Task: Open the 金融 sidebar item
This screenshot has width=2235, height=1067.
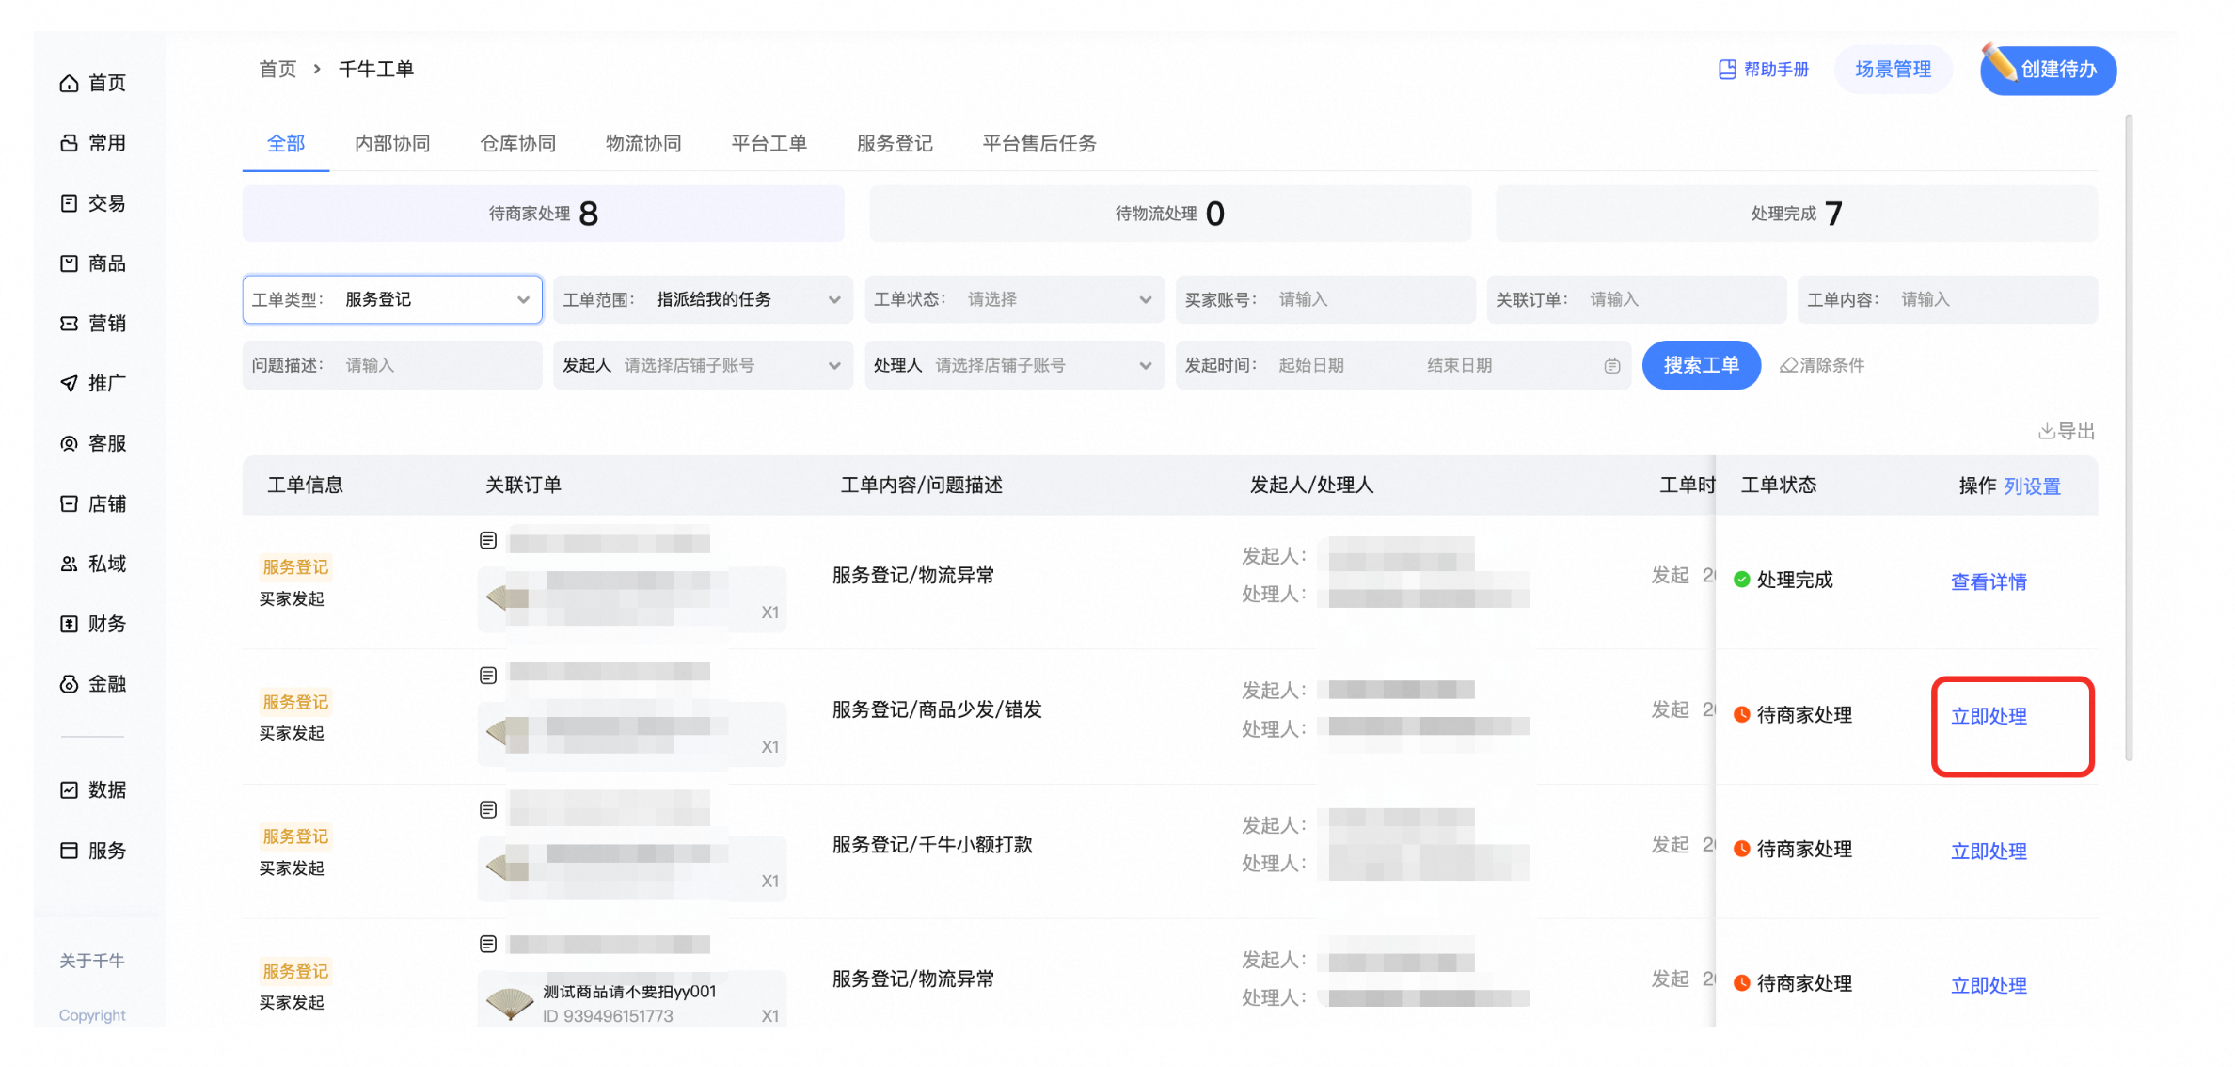Action: tap(92, 684)
